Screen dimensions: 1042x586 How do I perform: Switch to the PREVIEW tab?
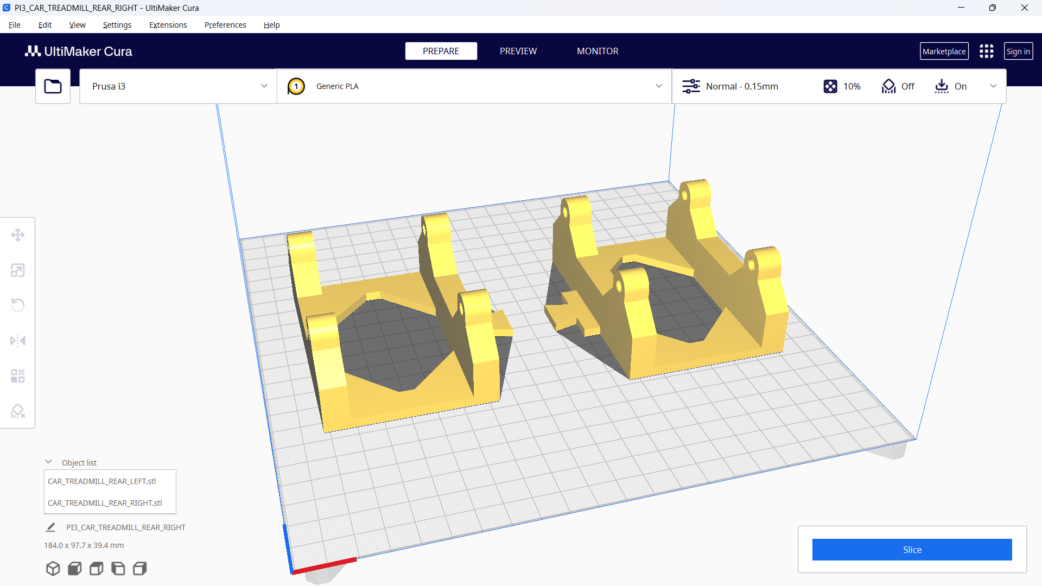click(x=518, y=51)
